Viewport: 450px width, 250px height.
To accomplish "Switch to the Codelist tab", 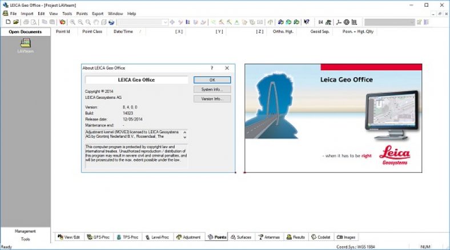I will 321,237.
